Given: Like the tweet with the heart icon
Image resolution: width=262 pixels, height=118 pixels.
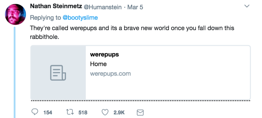Looking at the screenshot, I should [x=105, y=112].
